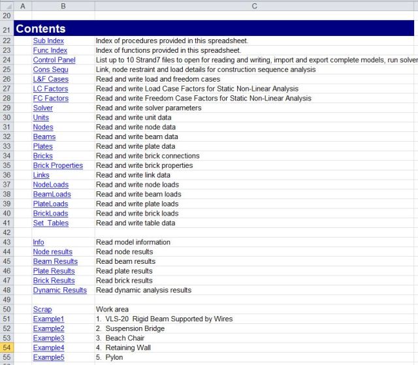The image size is (418, 365).
Task: Select row 54 header
Action: tap(7, 348)
